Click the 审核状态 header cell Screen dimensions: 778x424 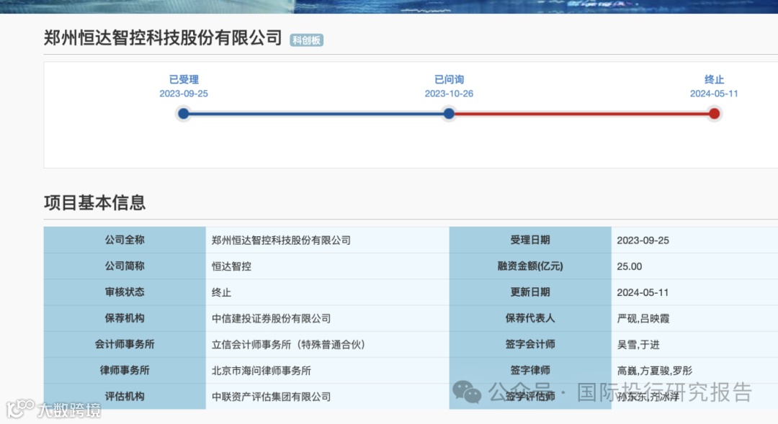tap(125, 292)
